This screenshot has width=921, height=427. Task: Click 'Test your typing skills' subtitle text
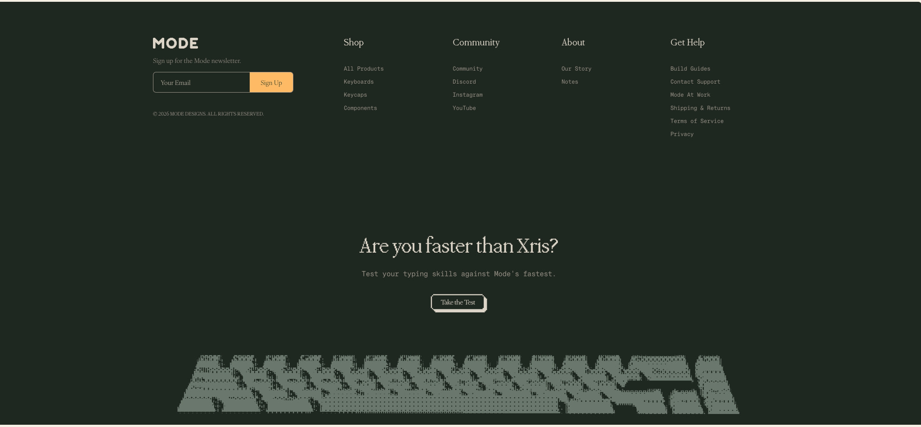(x=458, y=274)
